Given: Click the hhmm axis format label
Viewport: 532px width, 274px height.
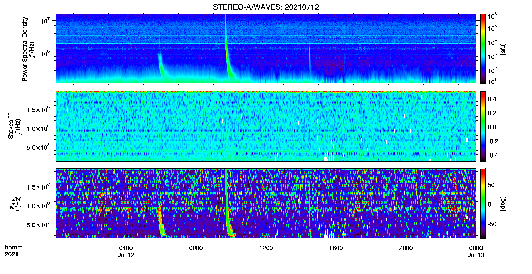Looking at the screenshot, I should click(x=14, y=247).
